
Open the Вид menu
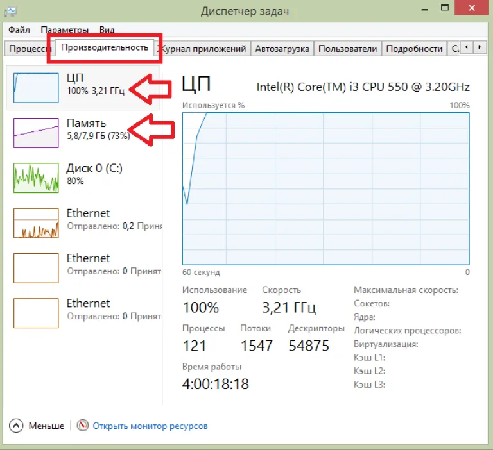click(107, 30)
